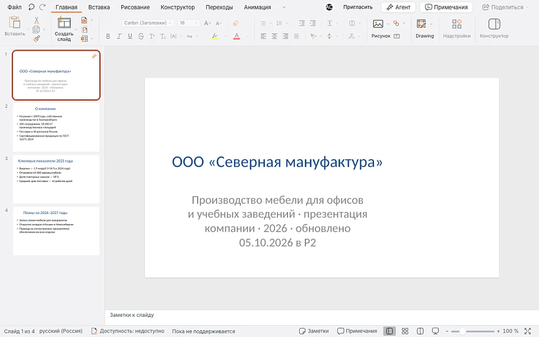Select slide 2 thumbnail О компании
This screenshot has height=337, width=539.
tap(56, 127)
